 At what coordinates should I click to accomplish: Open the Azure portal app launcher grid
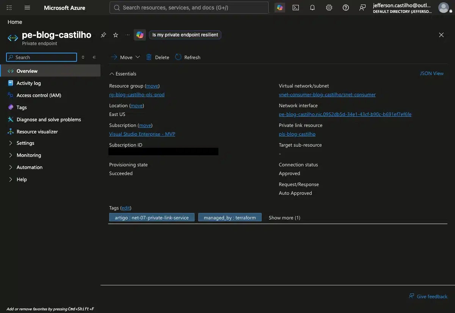[9, 8]
